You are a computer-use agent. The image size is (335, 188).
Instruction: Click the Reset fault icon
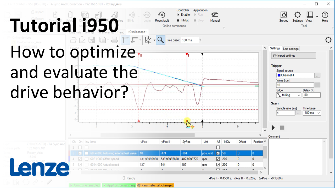161,15
